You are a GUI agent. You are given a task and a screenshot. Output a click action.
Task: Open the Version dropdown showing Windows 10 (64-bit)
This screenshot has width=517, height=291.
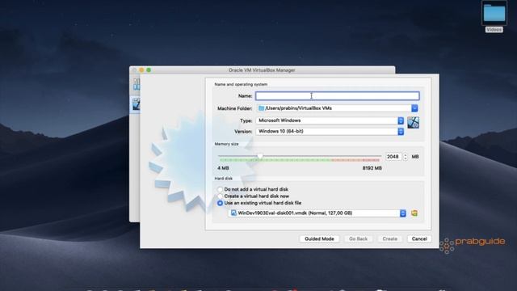(x=330, y=131)
